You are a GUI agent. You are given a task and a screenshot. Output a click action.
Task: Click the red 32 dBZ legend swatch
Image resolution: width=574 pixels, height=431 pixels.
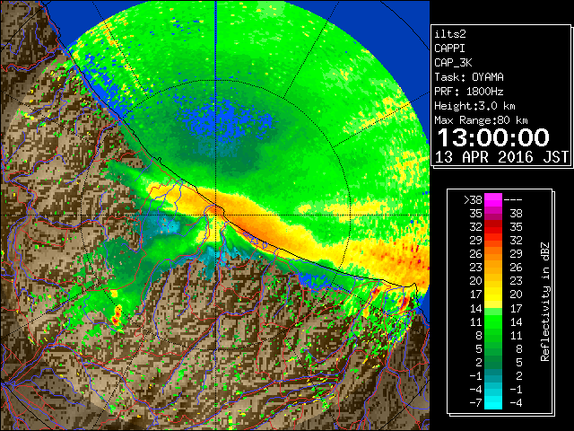[x=493, y=227]
